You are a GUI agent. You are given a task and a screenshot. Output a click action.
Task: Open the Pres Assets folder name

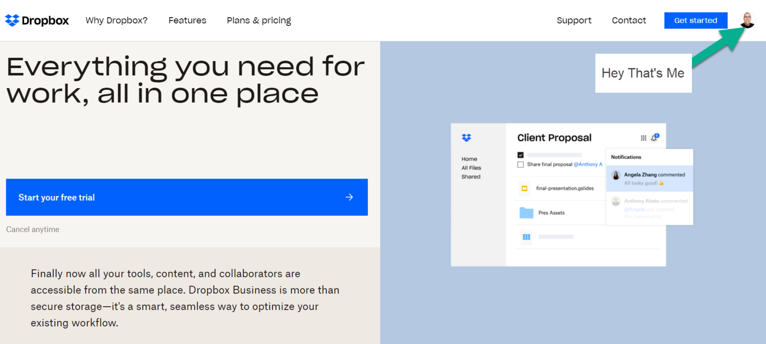pyautogui.click(x=551, y=213)
